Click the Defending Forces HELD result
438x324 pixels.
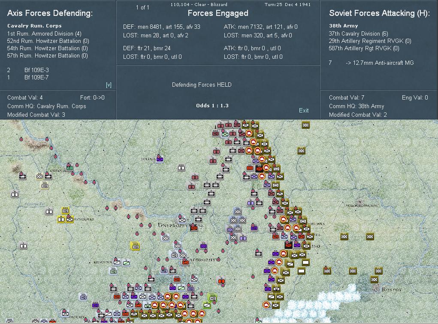pyautogui.click(x=202, y=85)
